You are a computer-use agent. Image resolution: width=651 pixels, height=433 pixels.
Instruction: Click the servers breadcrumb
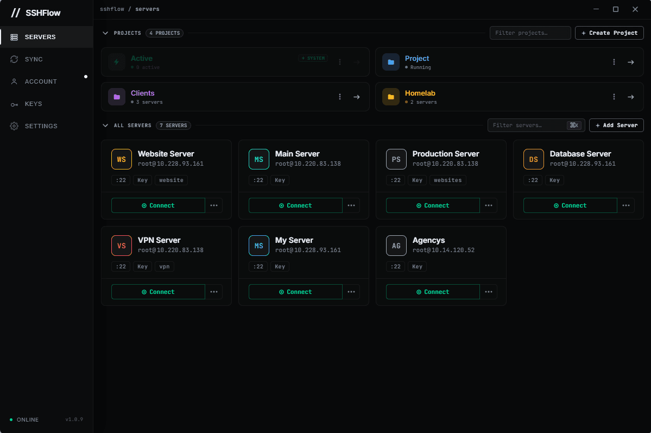coord(147,9)
